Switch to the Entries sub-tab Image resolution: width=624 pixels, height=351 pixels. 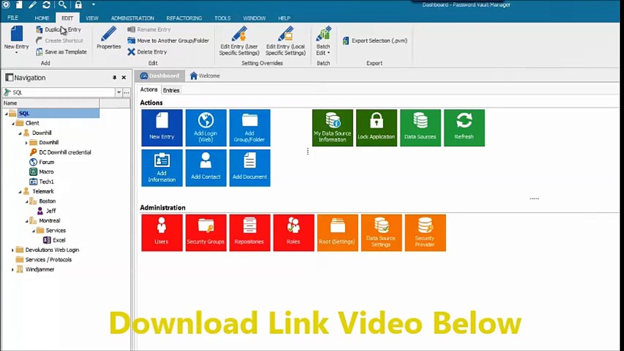coord(171,90)
